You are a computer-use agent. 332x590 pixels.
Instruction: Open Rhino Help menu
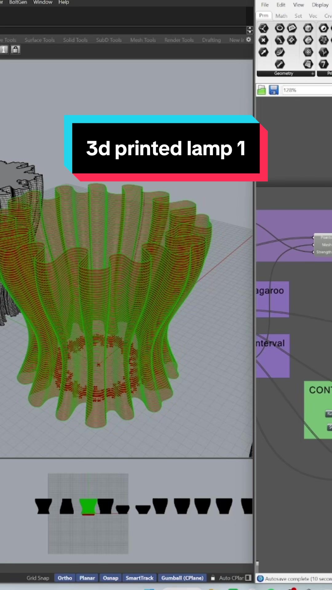(64, 2)
